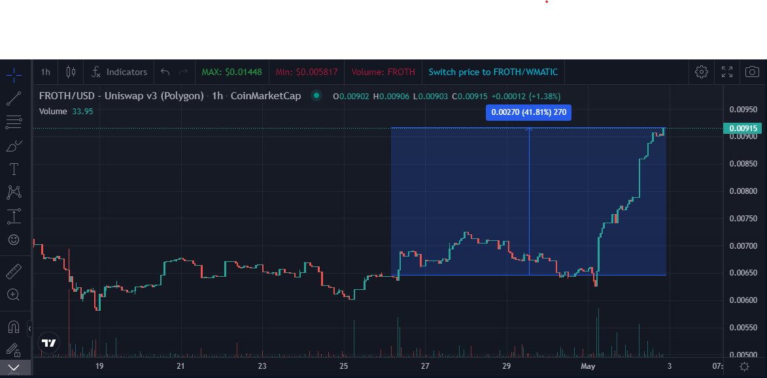Open chart settings gear
Viewport: 767px width, 378px height.
click(702, 72)
